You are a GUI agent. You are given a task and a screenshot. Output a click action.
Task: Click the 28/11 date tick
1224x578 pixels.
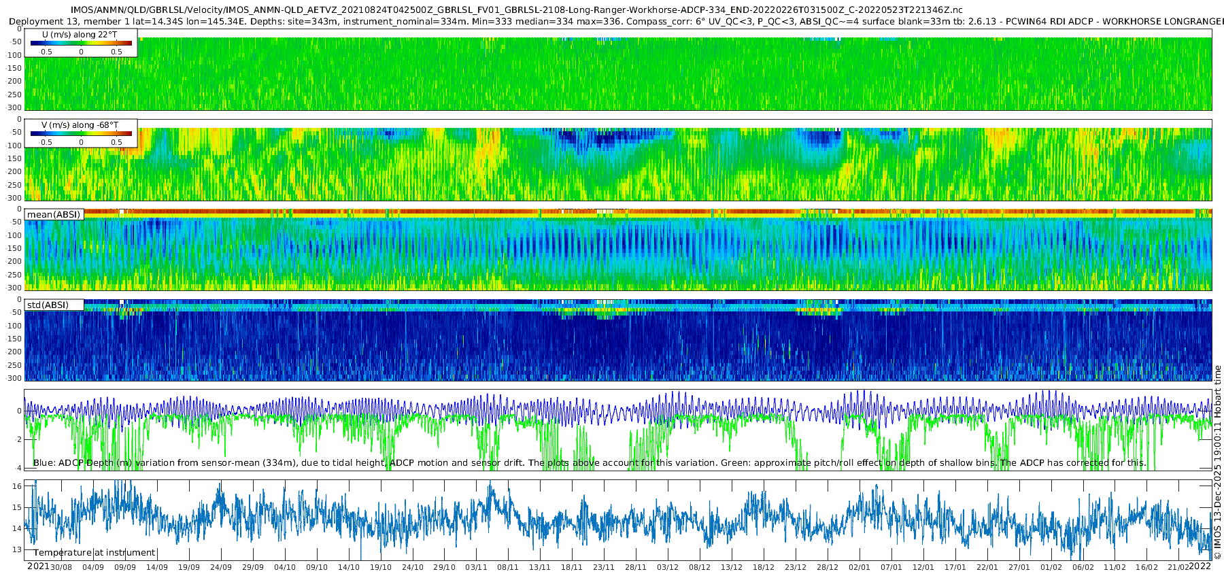[x=636, y=567]
